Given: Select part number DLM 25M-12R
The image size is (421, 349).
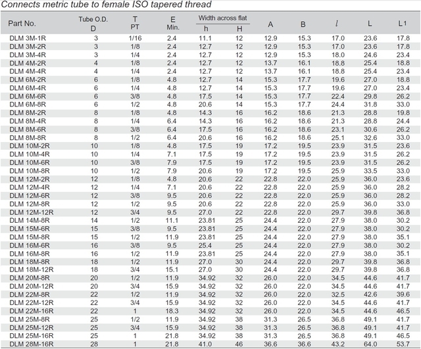Looking at the screenshot, I should (x=32, y=328).
